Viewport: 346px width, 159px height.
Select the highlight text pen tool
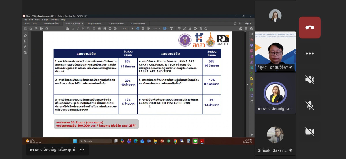tap(185, 28)
